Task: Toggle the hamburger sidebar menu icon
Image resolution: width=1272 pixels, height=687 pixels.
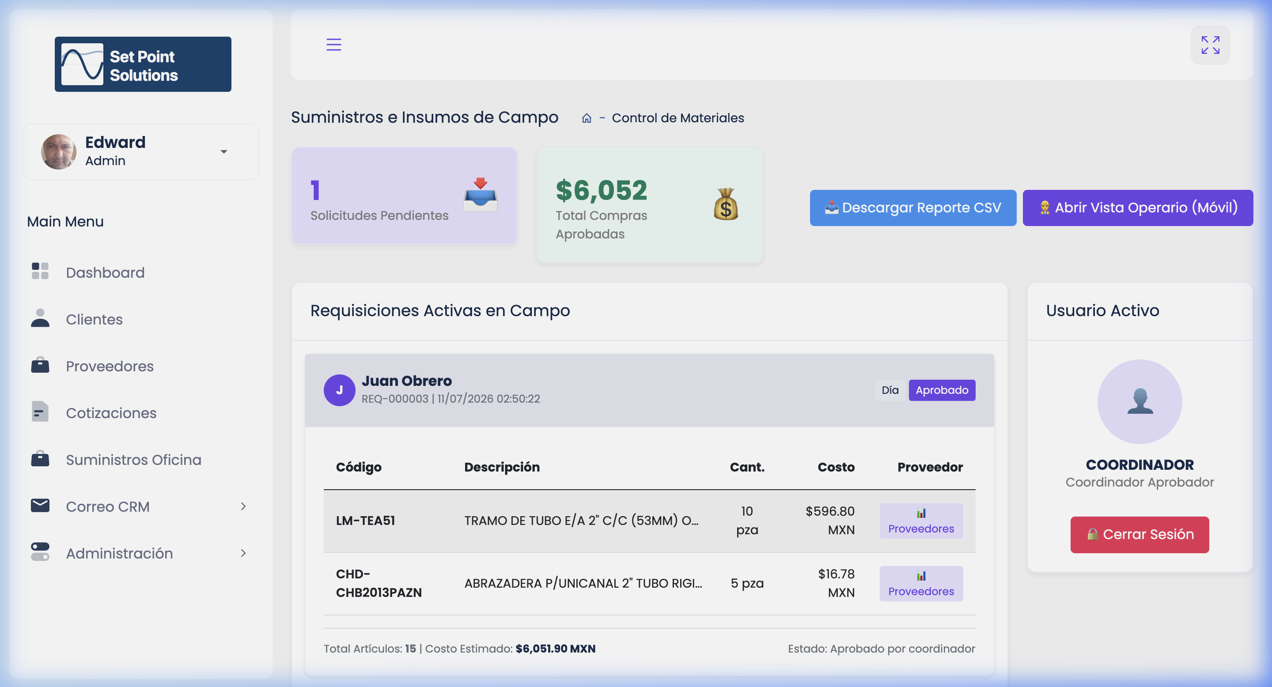Action: coord(334,45)
